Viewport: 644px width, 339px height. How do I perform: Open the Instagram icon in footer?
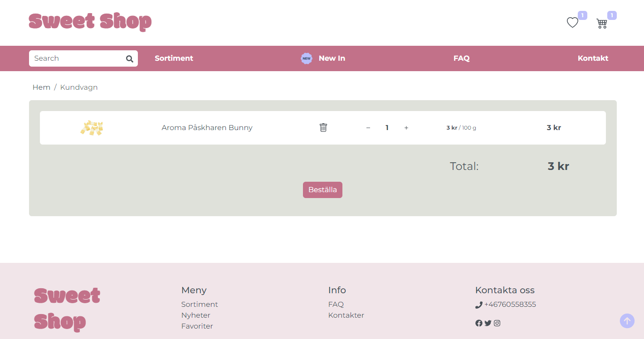click(497, 323)
